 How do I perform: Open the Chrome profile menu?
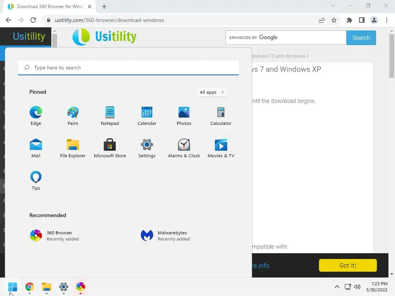(x=374, y=20)
